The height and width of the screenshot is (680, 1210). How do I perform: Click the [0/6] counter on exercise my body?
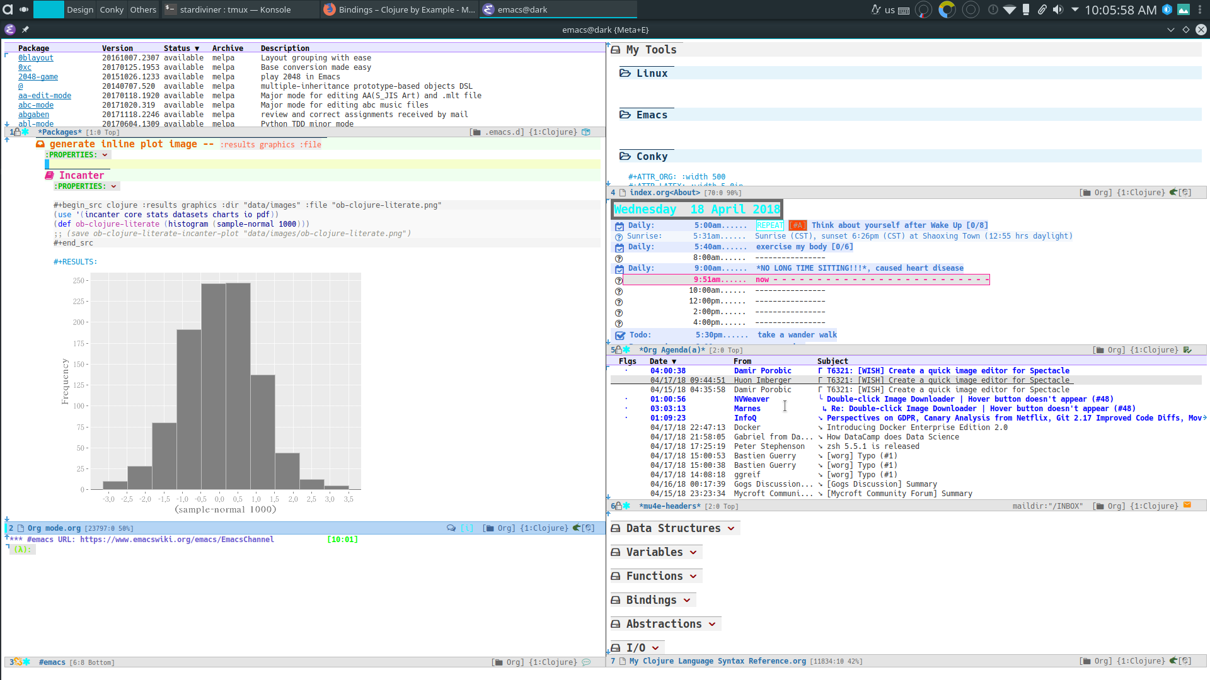click(842, 247)
